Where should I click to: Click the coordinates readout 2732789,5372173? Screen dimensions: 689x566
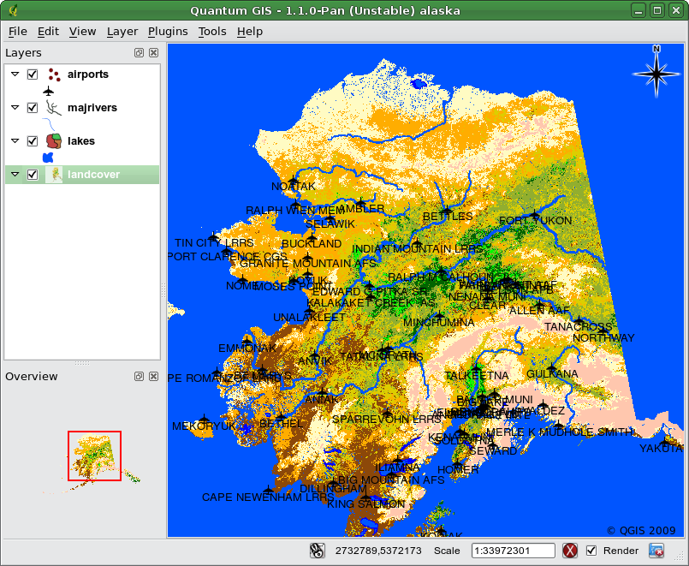(378, 551)
